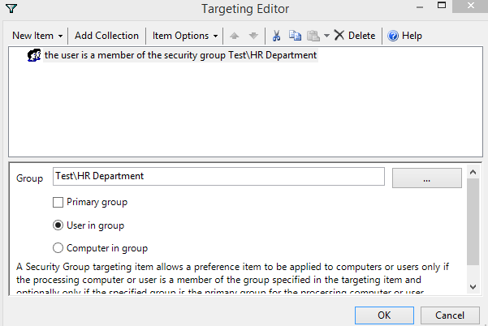Enable the Primary group checkbox
This screenshot has width=488, height=326.
[x=58, y=202]
